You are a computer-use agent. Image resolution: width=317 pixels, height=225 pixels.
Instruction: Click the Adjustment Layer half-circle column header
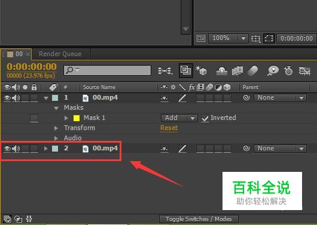click(218, 87)
